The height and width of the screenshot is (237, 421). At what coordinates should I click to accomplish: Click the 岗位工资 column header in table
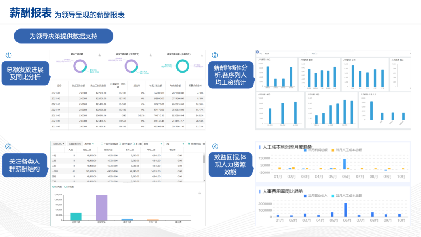[x=87, y=150]
